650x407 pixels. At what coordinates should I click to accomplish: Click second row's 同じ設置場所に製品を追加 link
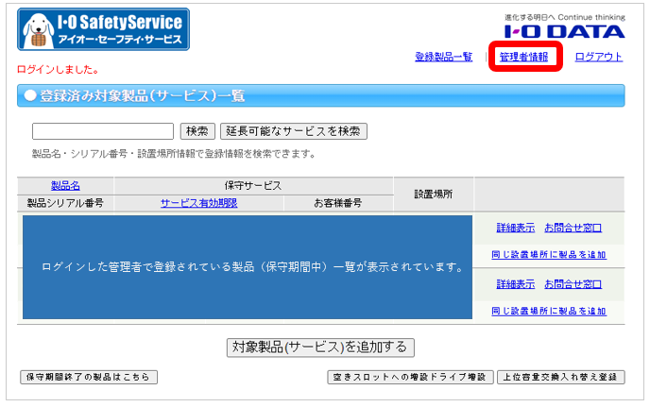point(549,310)
